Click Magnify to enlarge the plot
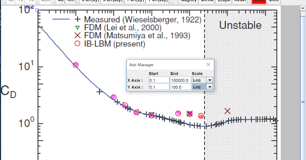 pos(189,1)
